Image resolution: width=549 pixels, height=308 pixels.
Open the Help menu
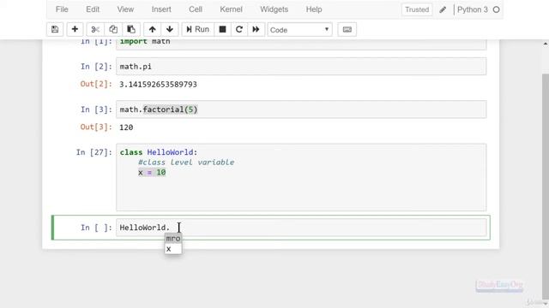pyautogui.click(x=314, y=9)
